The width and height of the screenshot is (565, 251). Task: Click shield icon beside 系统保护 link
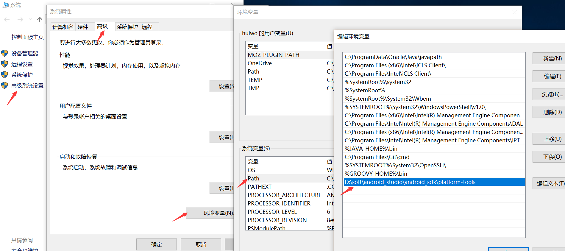coord(4,75)
